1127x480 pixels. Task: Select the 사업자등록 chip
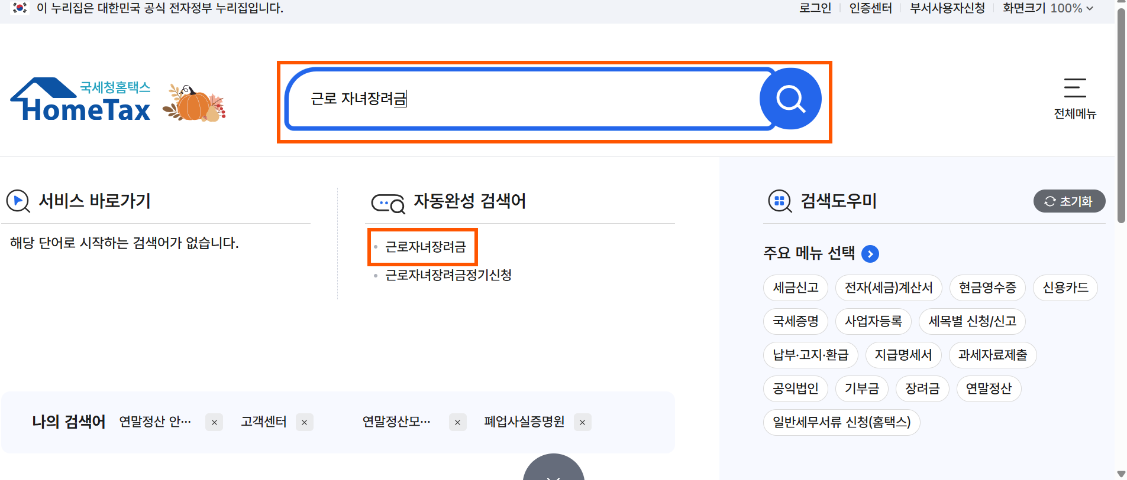[873, 322]
